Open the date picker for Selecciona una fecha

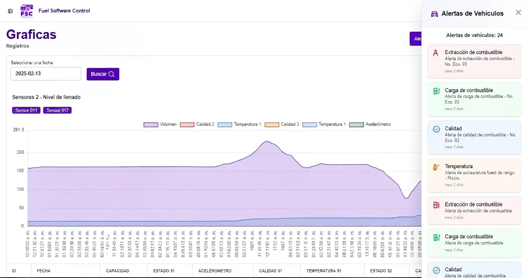[45, 74]
